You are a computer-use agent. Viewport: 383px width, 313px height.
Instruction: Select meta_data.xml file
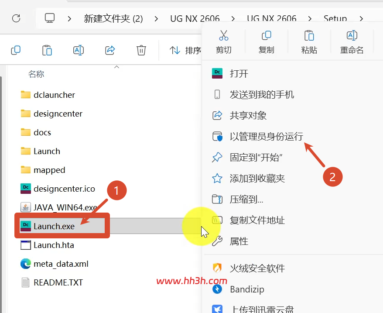[54, 264]
